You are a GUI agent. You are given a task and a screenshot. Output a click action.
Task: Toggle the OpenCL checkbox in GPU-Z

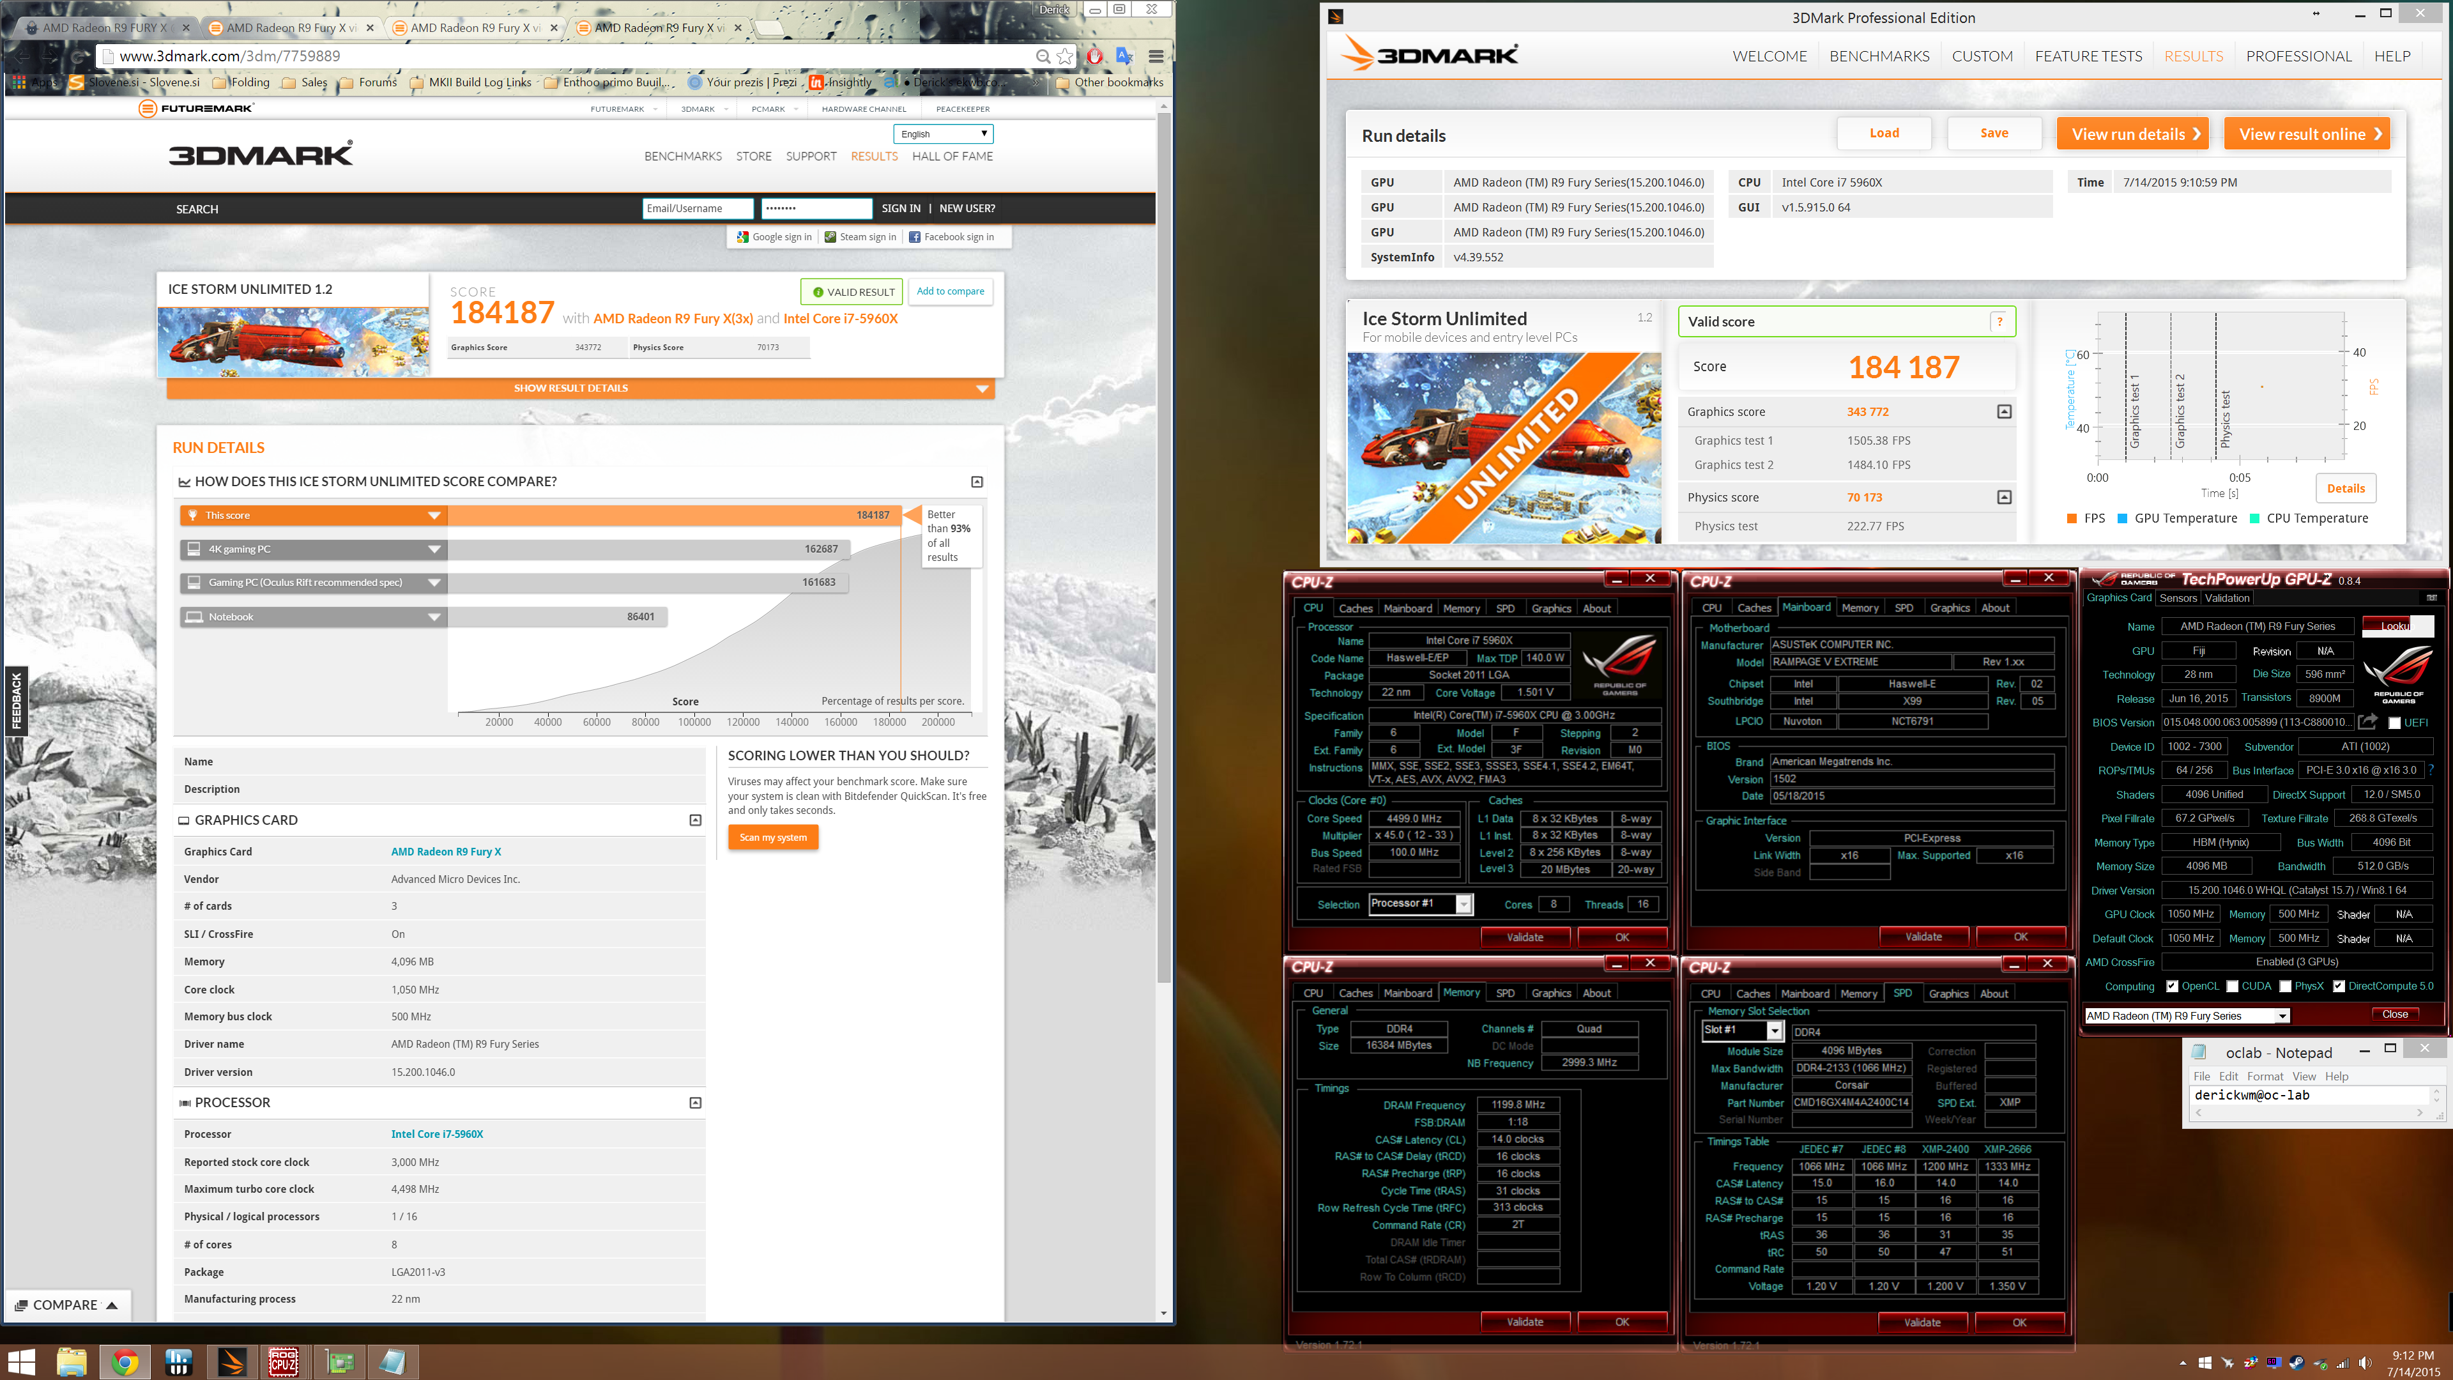2172,986
